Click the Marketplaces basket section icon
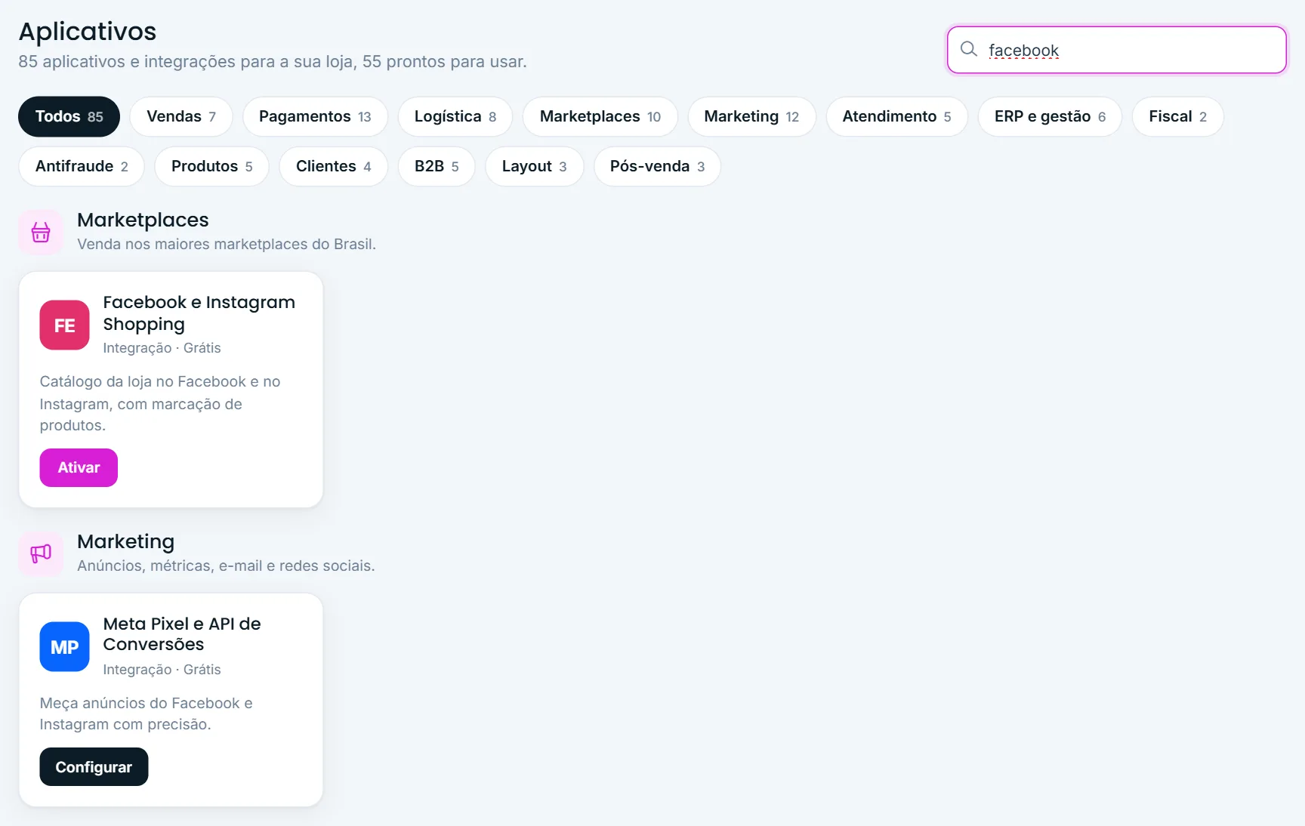The width and height of the screenshot is (1305, 826). [x=41, y=232]
